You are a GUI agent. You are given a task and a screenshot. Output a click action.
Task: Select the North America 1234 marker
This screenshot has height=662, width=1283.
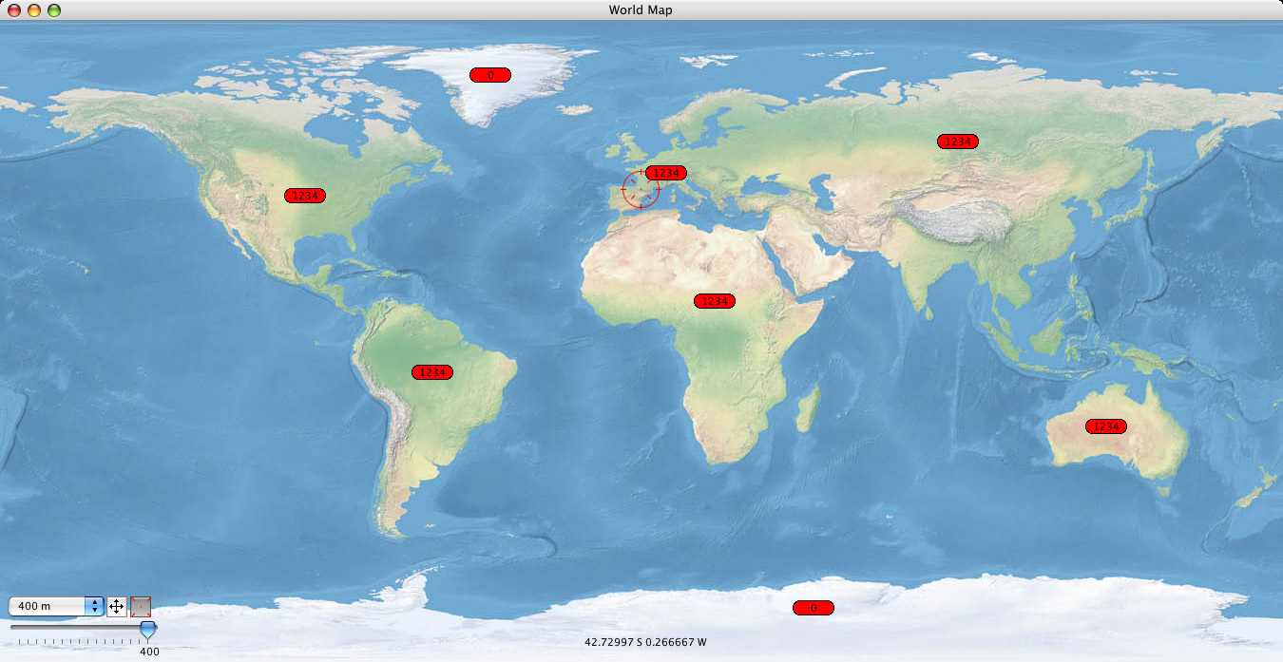[x=305, y=196]
